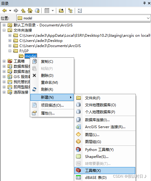Create a new 图层组(G)
Image resolution: width=151 pixels, height=181 pixels.
pos(105,142)
